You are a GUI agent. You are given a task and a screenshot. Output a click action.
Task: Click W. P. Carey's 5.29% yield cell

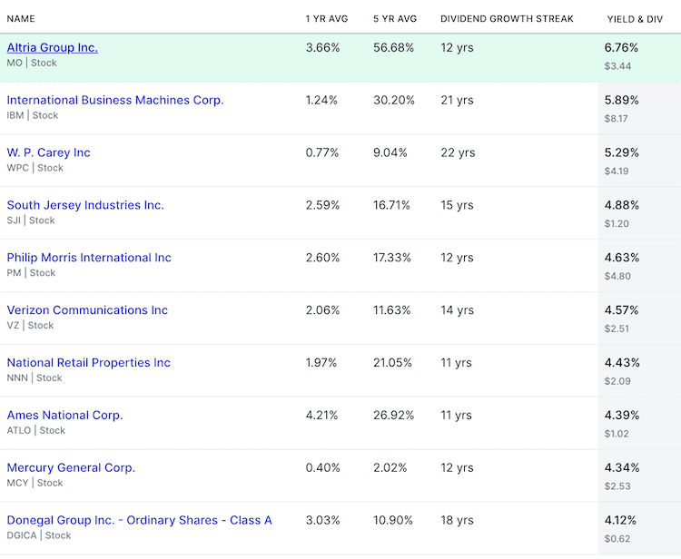(x=622, y=152)
